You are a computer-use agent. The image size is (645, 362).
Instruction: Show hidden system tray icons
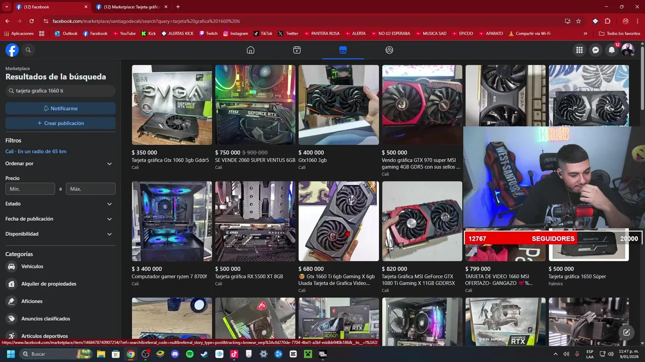click(x=556, y=354)
